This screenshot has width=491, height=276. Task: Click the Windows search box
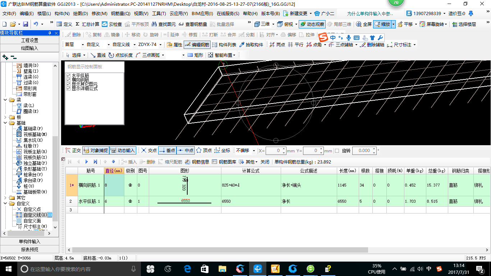pos(78,269)
